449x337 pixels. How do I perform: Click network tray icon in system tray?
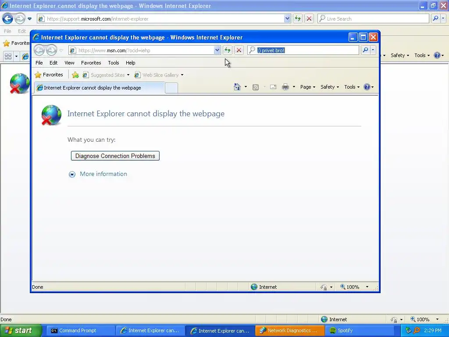pyautogui.click(x=408, y=330)
